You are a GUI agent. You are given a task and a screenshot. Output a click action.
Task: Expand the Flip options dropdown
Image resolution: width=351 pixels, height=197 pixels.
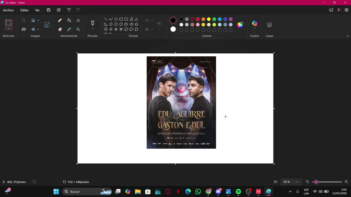[x=38, y=29]
